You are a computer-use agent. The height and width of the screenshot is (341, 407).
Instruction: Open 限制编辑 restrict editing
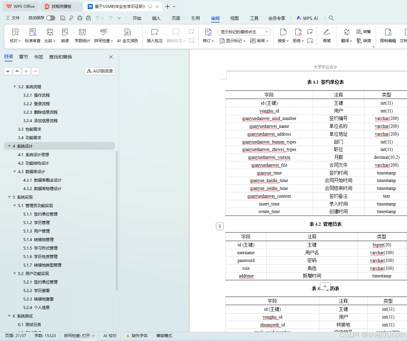click(x=388, y=36)
